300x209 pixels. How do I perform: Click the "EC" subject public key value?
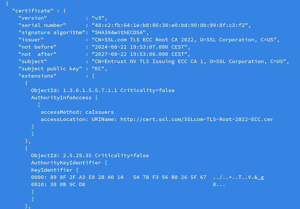coord(98,69)
